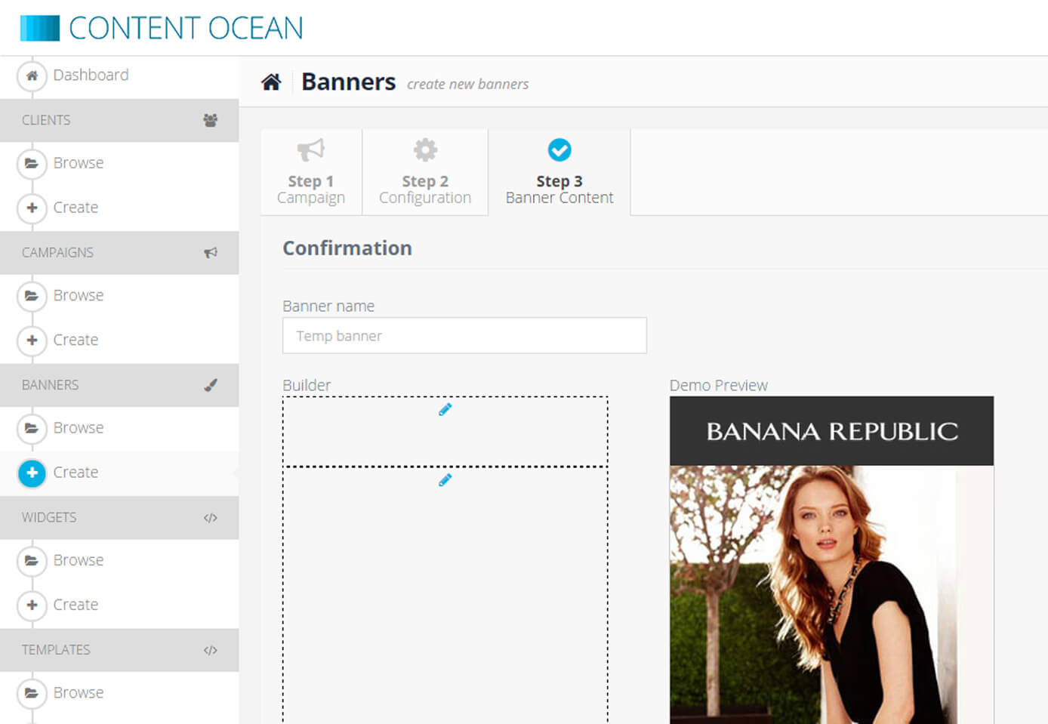This screenshot has height=724, width=1048.
Task: Click the model photo in Demo Preview
Action: (x=831, y=595)
